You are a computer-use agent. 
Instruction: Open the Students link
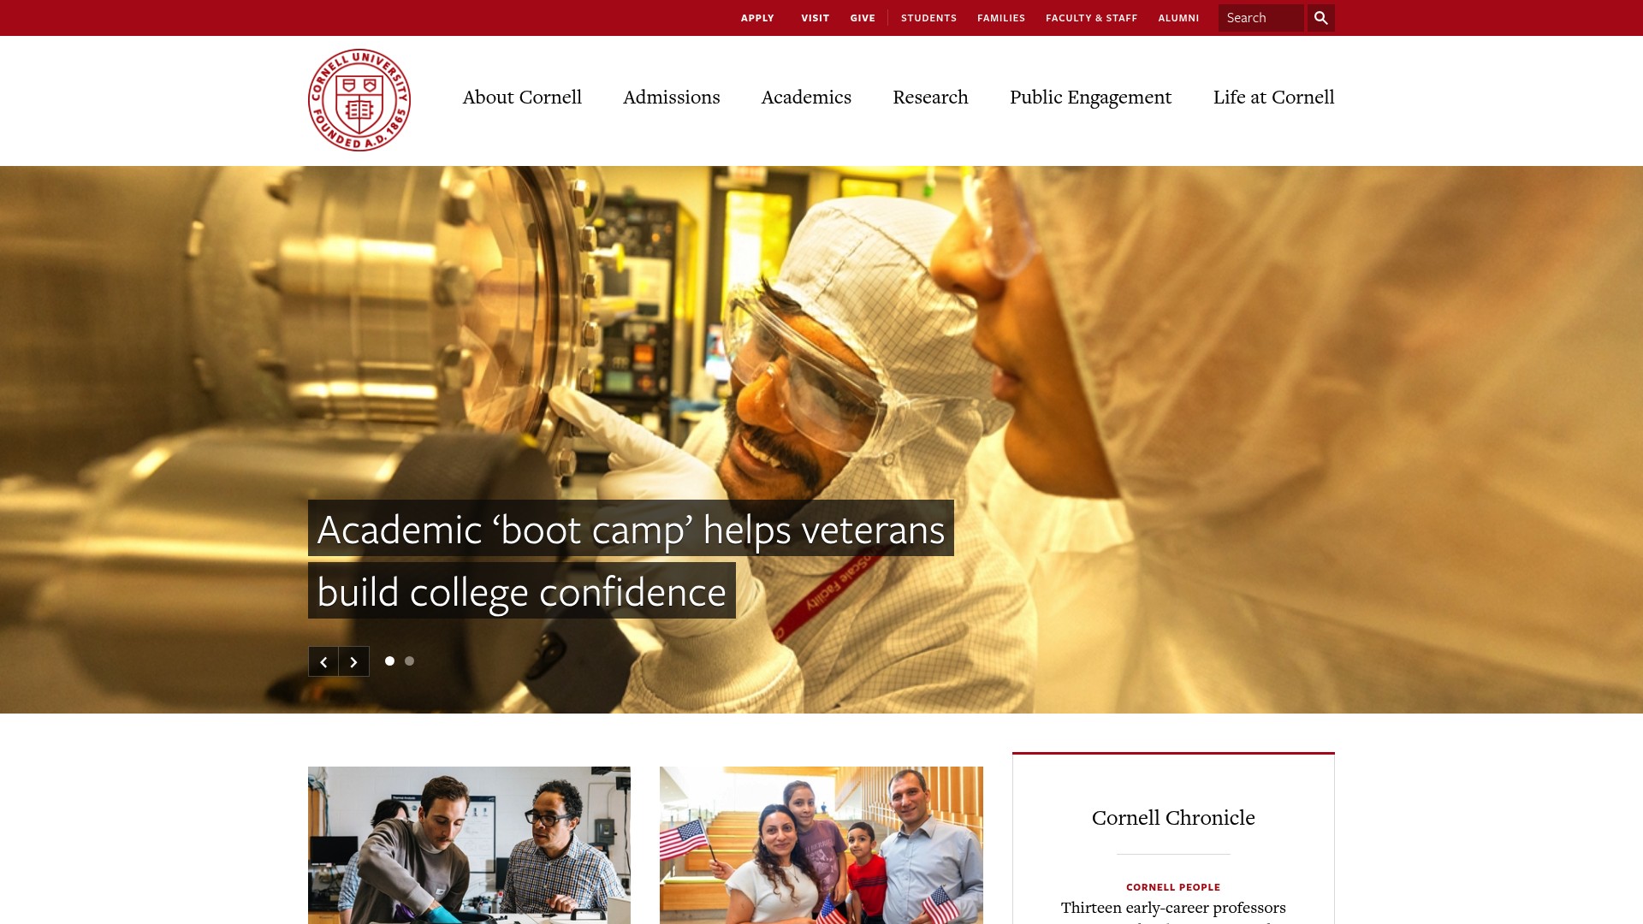[x=928, y=18]
